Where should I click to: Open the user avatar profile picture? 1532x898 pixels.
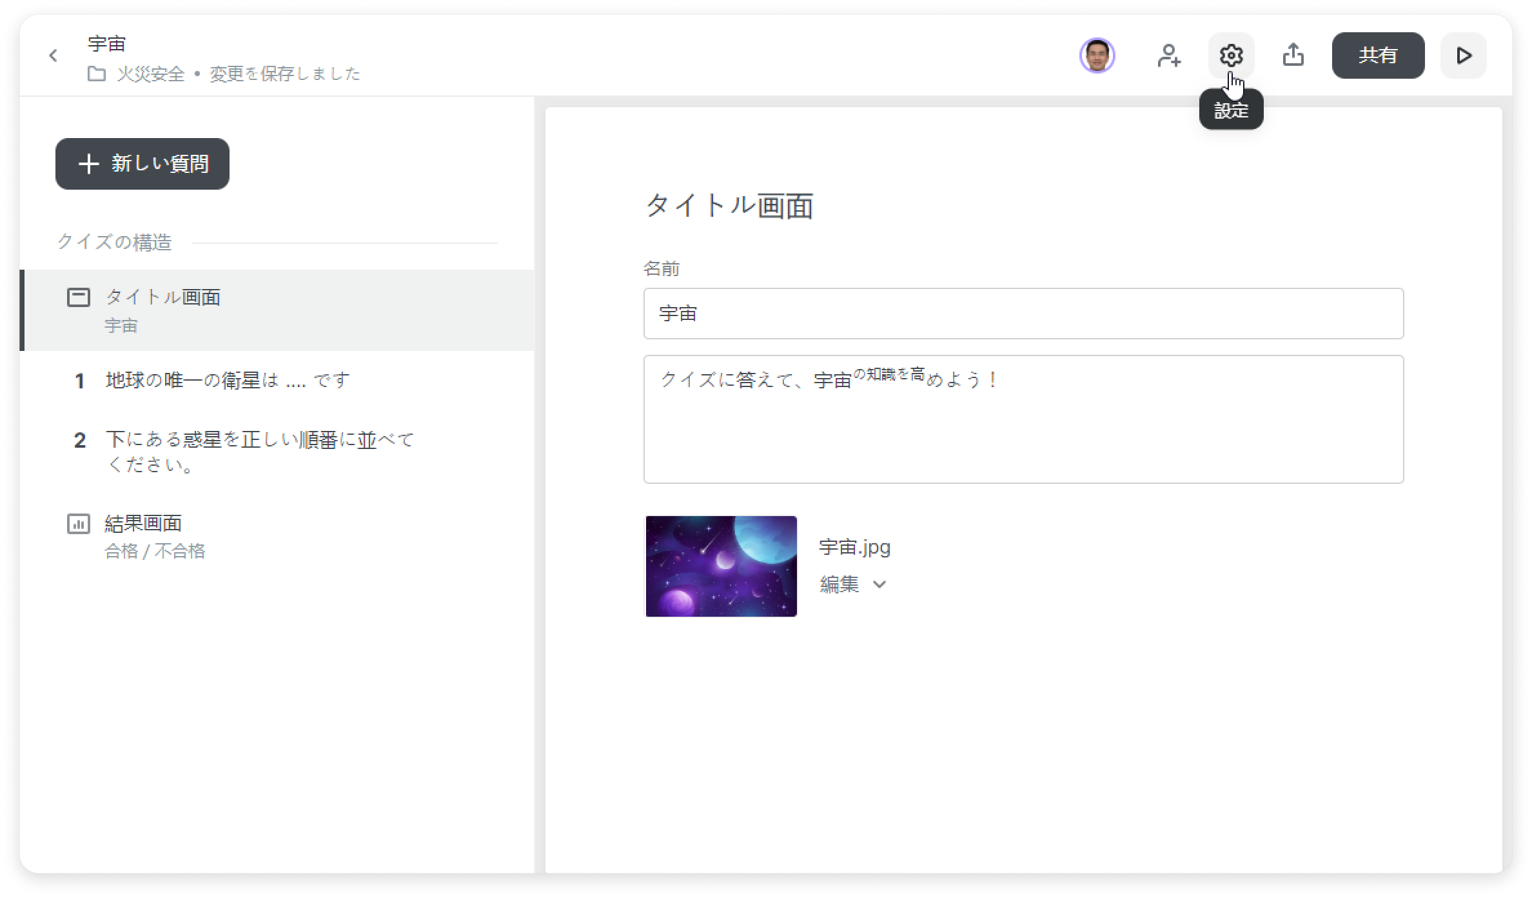pyautogui.click(x=1097, y=55)
